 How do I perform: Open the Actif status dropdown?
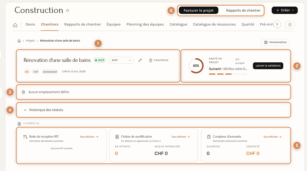[x=121, y=60]
